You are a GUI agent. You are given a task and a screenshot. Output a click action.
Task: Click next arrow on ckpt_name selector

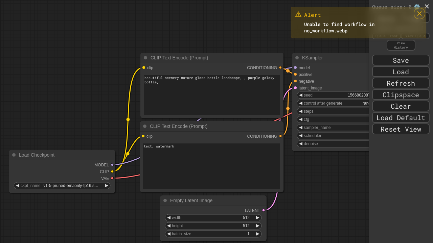click(x=107, y=186)
